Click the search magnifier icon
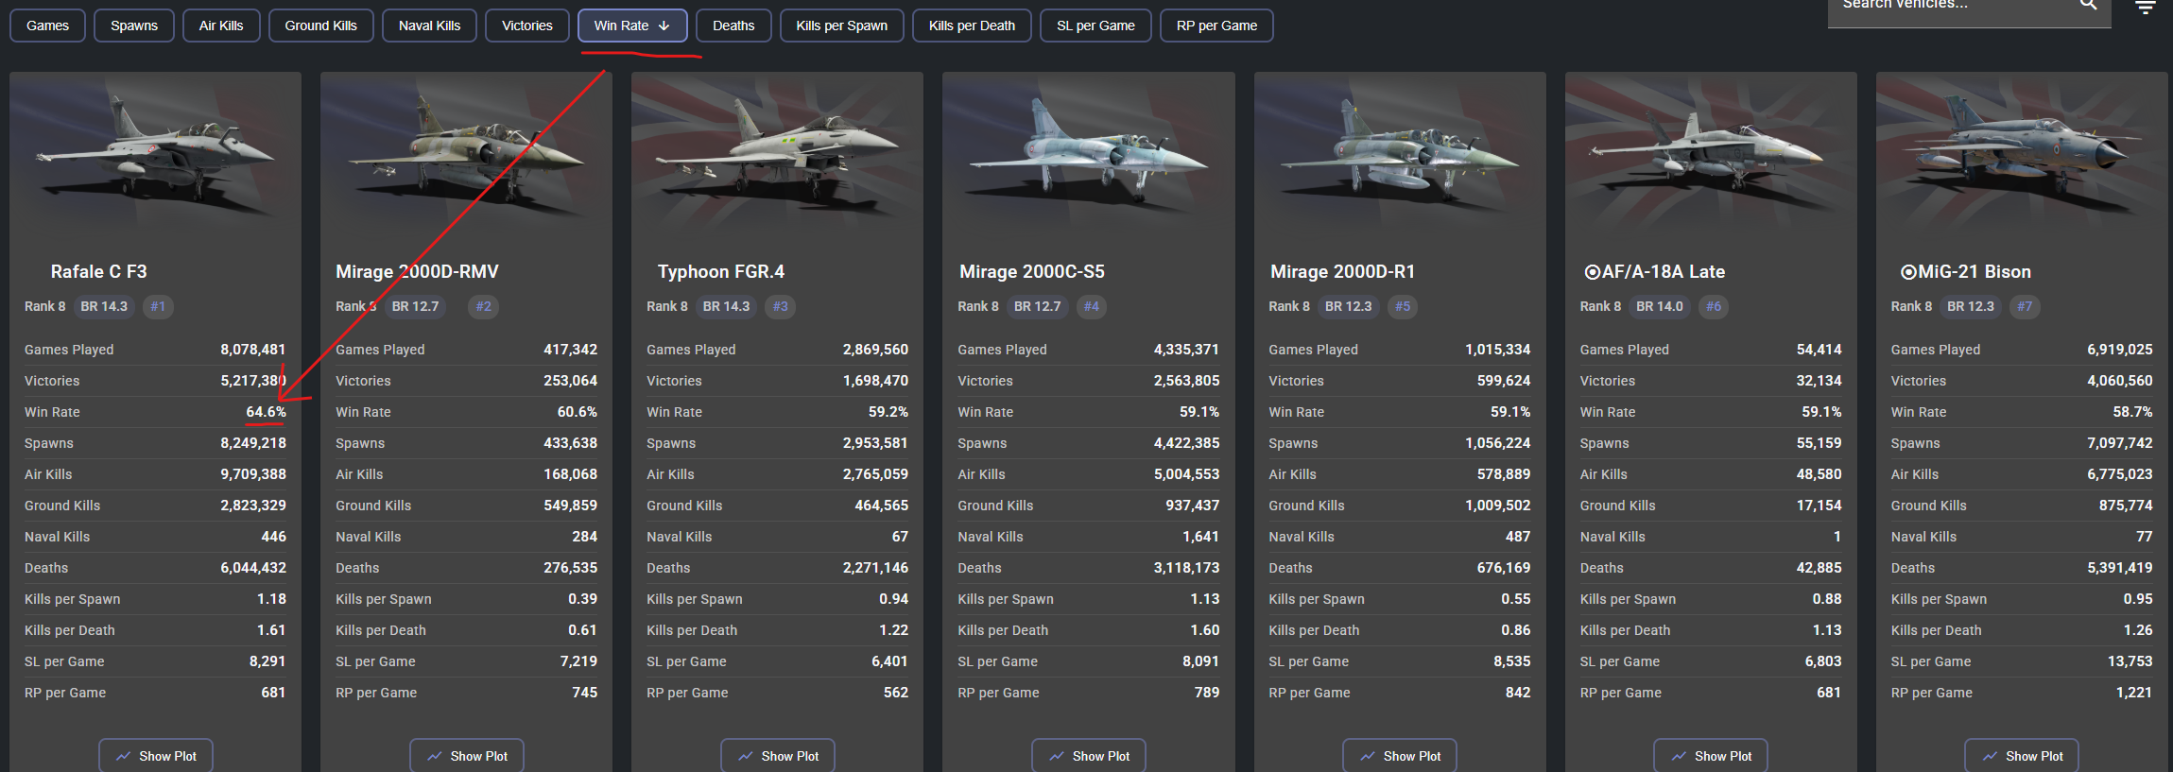Screen dimensions: 2173x772 coord(2088,5)
